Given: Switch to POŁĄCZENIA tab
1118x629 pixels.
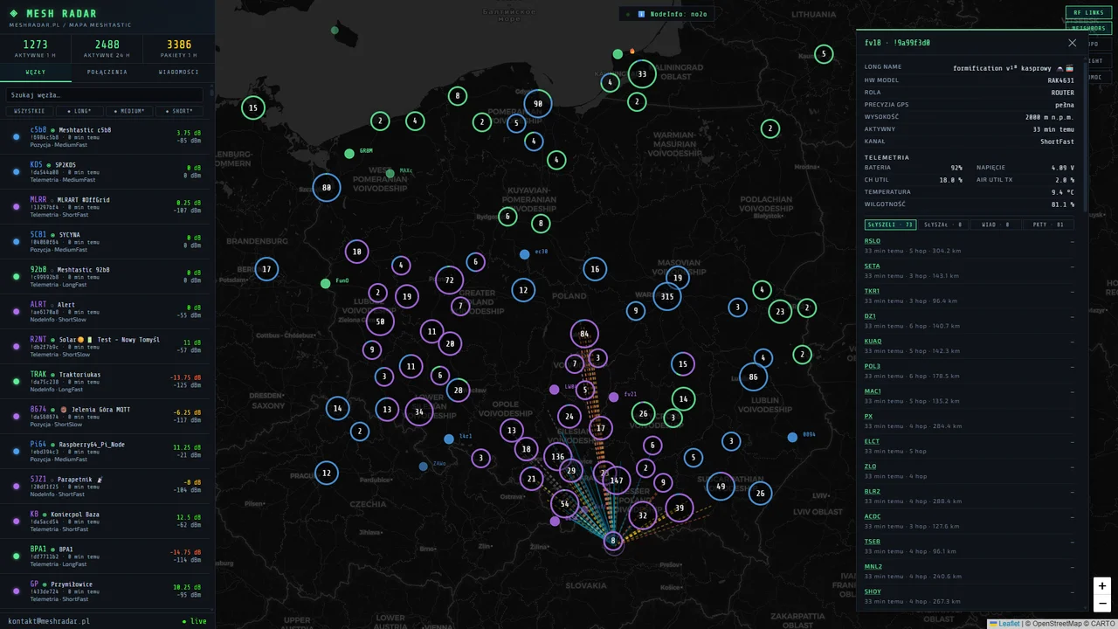Looking at the screenshot, I should 107,73.
